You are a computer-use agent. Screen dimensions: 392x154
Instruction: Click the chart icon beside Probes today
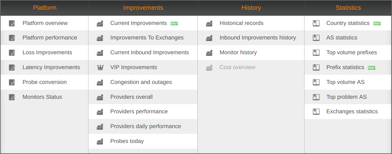tap(100, 141)
